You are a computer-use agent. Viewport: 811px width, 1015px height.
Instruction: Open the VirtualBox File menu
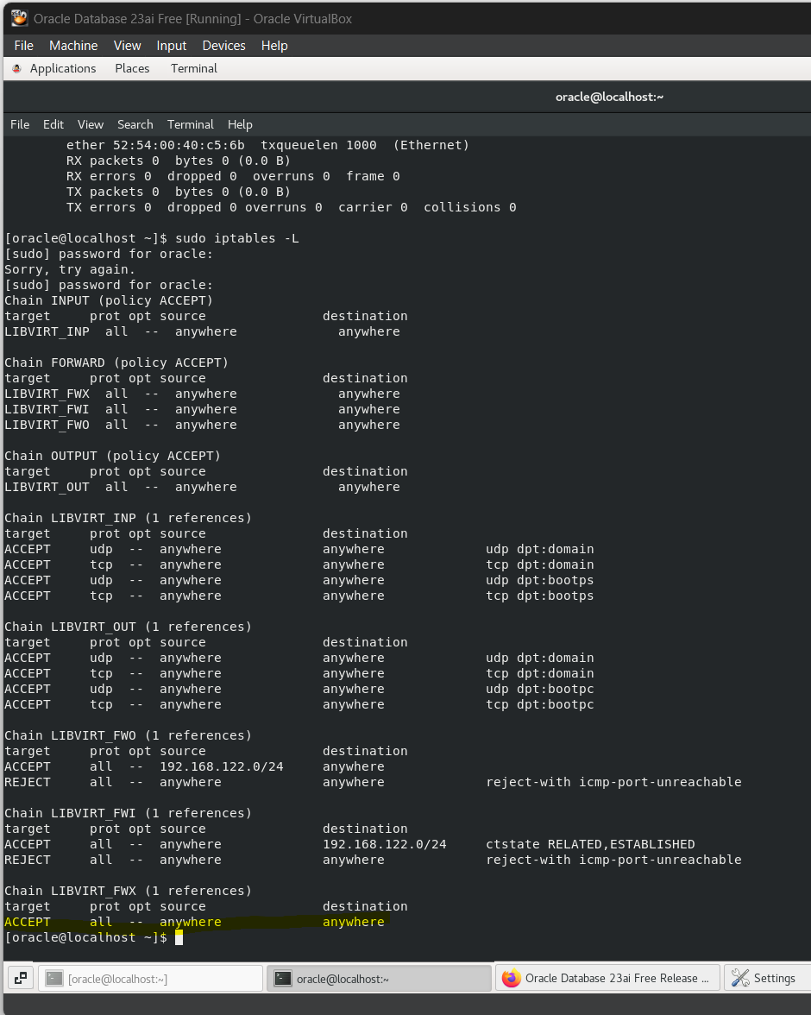pos(24,46)
